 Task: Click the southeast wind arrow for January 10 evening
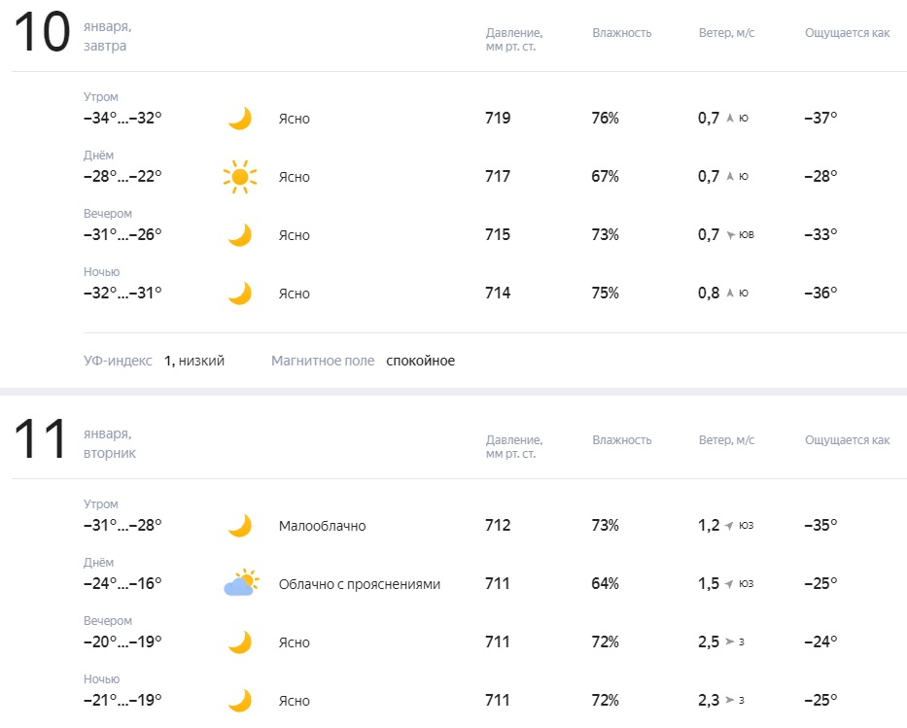pos(730,235)
